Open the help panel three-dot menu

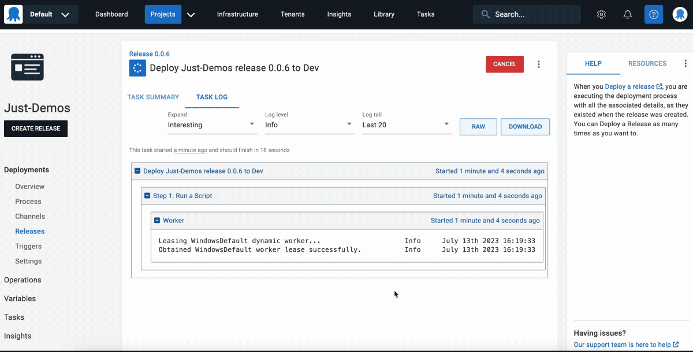coord(685,63)
